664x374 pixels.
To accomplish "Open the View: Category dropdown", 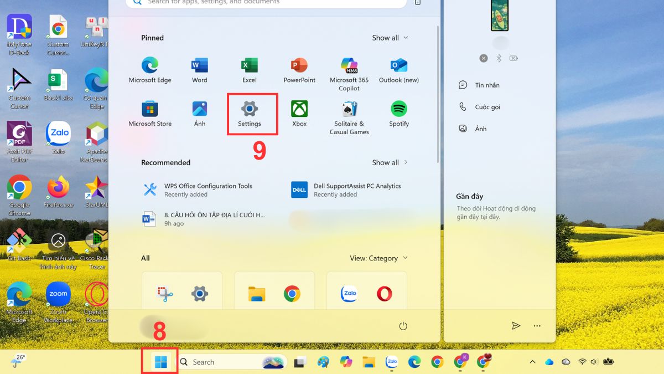I will point(379,258).
